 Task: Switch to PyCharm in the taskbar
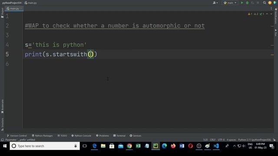click(x=156, y=146)
